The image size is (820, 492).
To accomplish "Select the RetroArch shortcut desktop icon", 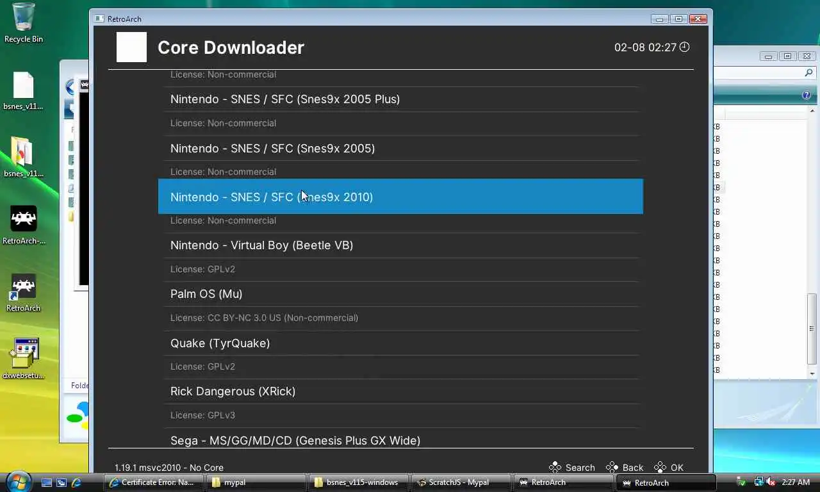I will pos(23,293).
